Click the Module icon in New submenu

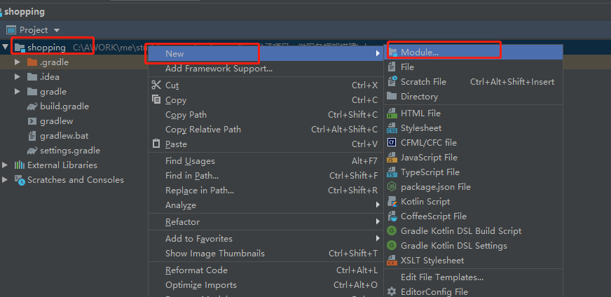point(392,53)
